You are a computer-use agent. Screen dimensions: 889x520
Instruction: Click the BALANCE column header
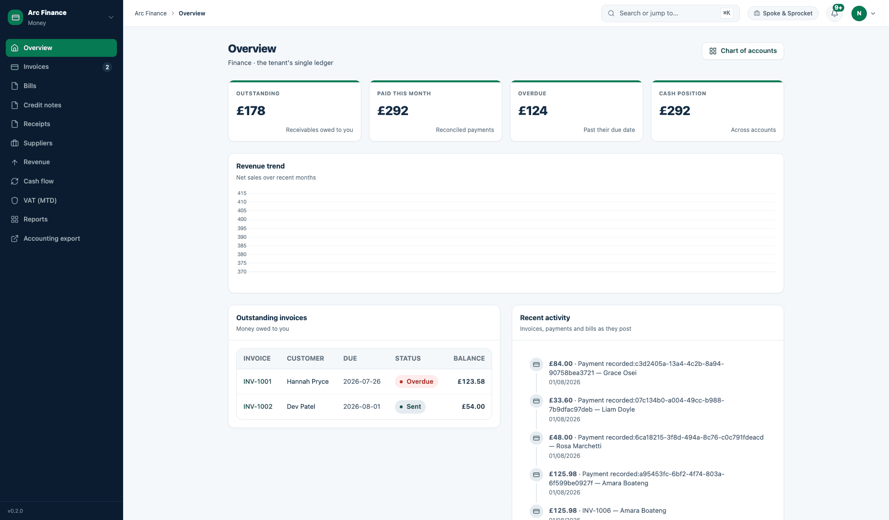coord(469,359)
